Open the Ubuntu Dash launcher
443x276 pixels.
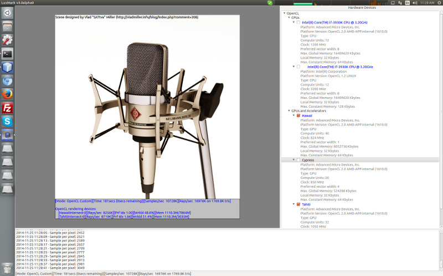pos(7,13)
